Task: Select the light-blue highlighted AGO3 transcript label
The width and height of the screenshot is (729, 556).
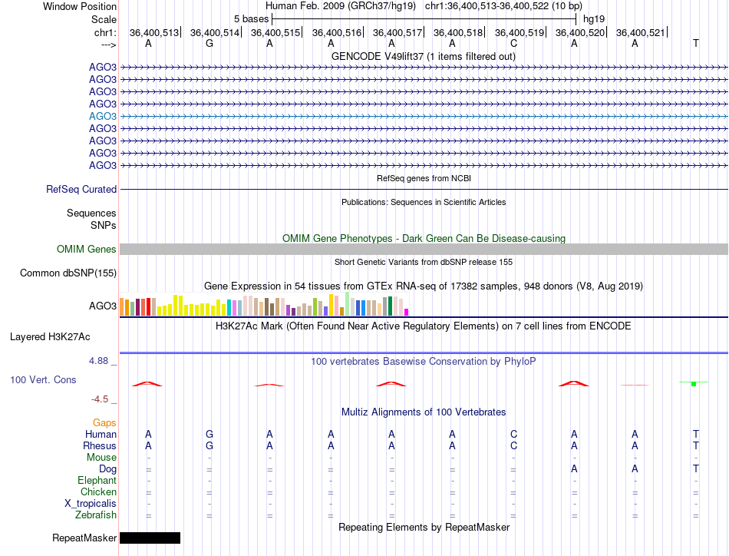Action: click(x=103, y=116)
